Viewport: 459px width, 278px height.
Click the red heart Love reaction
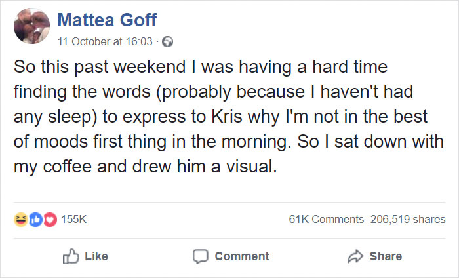tap(49, 219)
